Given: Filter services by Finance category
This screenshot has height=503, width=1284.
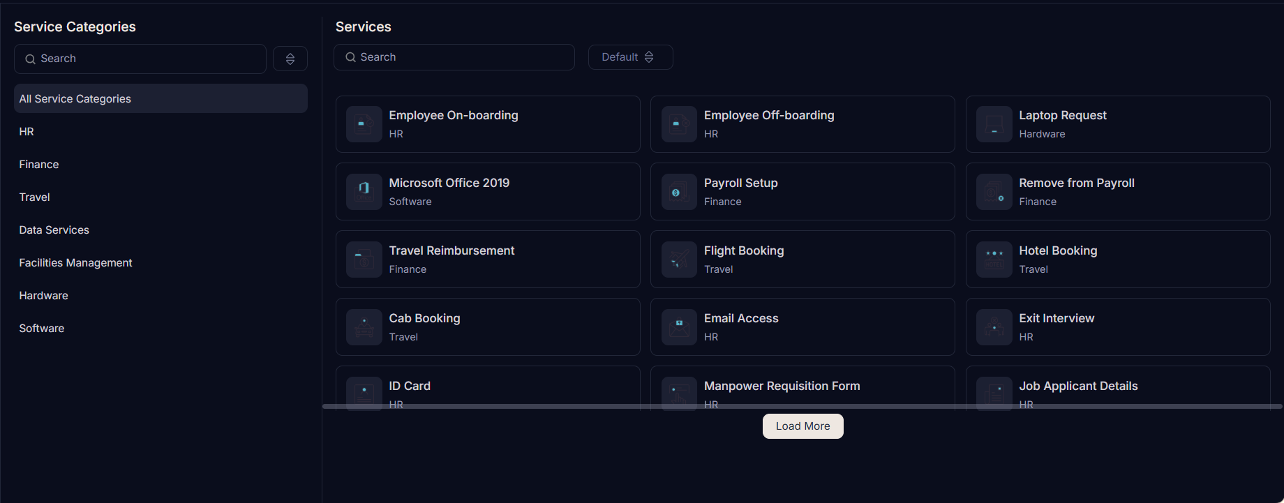Looking at the screenshot, I should coord(160,165).
